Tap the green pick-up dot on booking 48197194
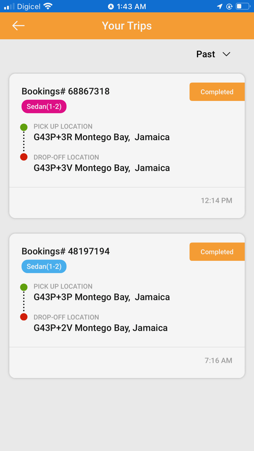254x451 pixels. click(24, 287)
